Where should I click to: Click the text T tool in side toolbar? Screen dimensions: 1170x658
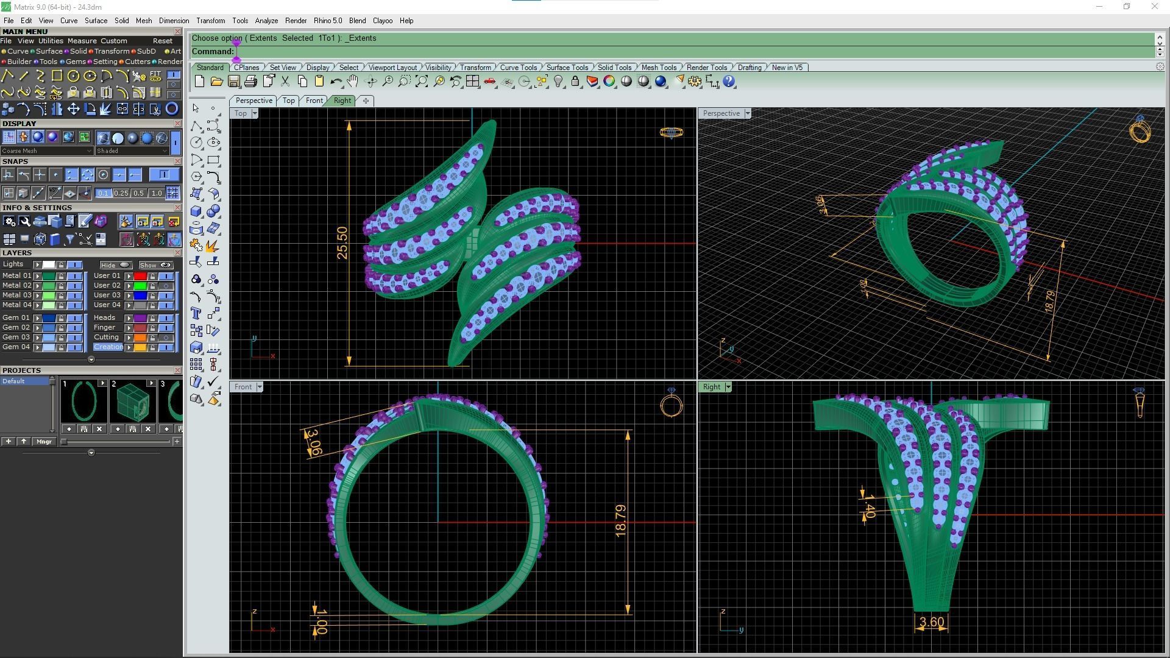pyautogui.click(x=196, y=313)
